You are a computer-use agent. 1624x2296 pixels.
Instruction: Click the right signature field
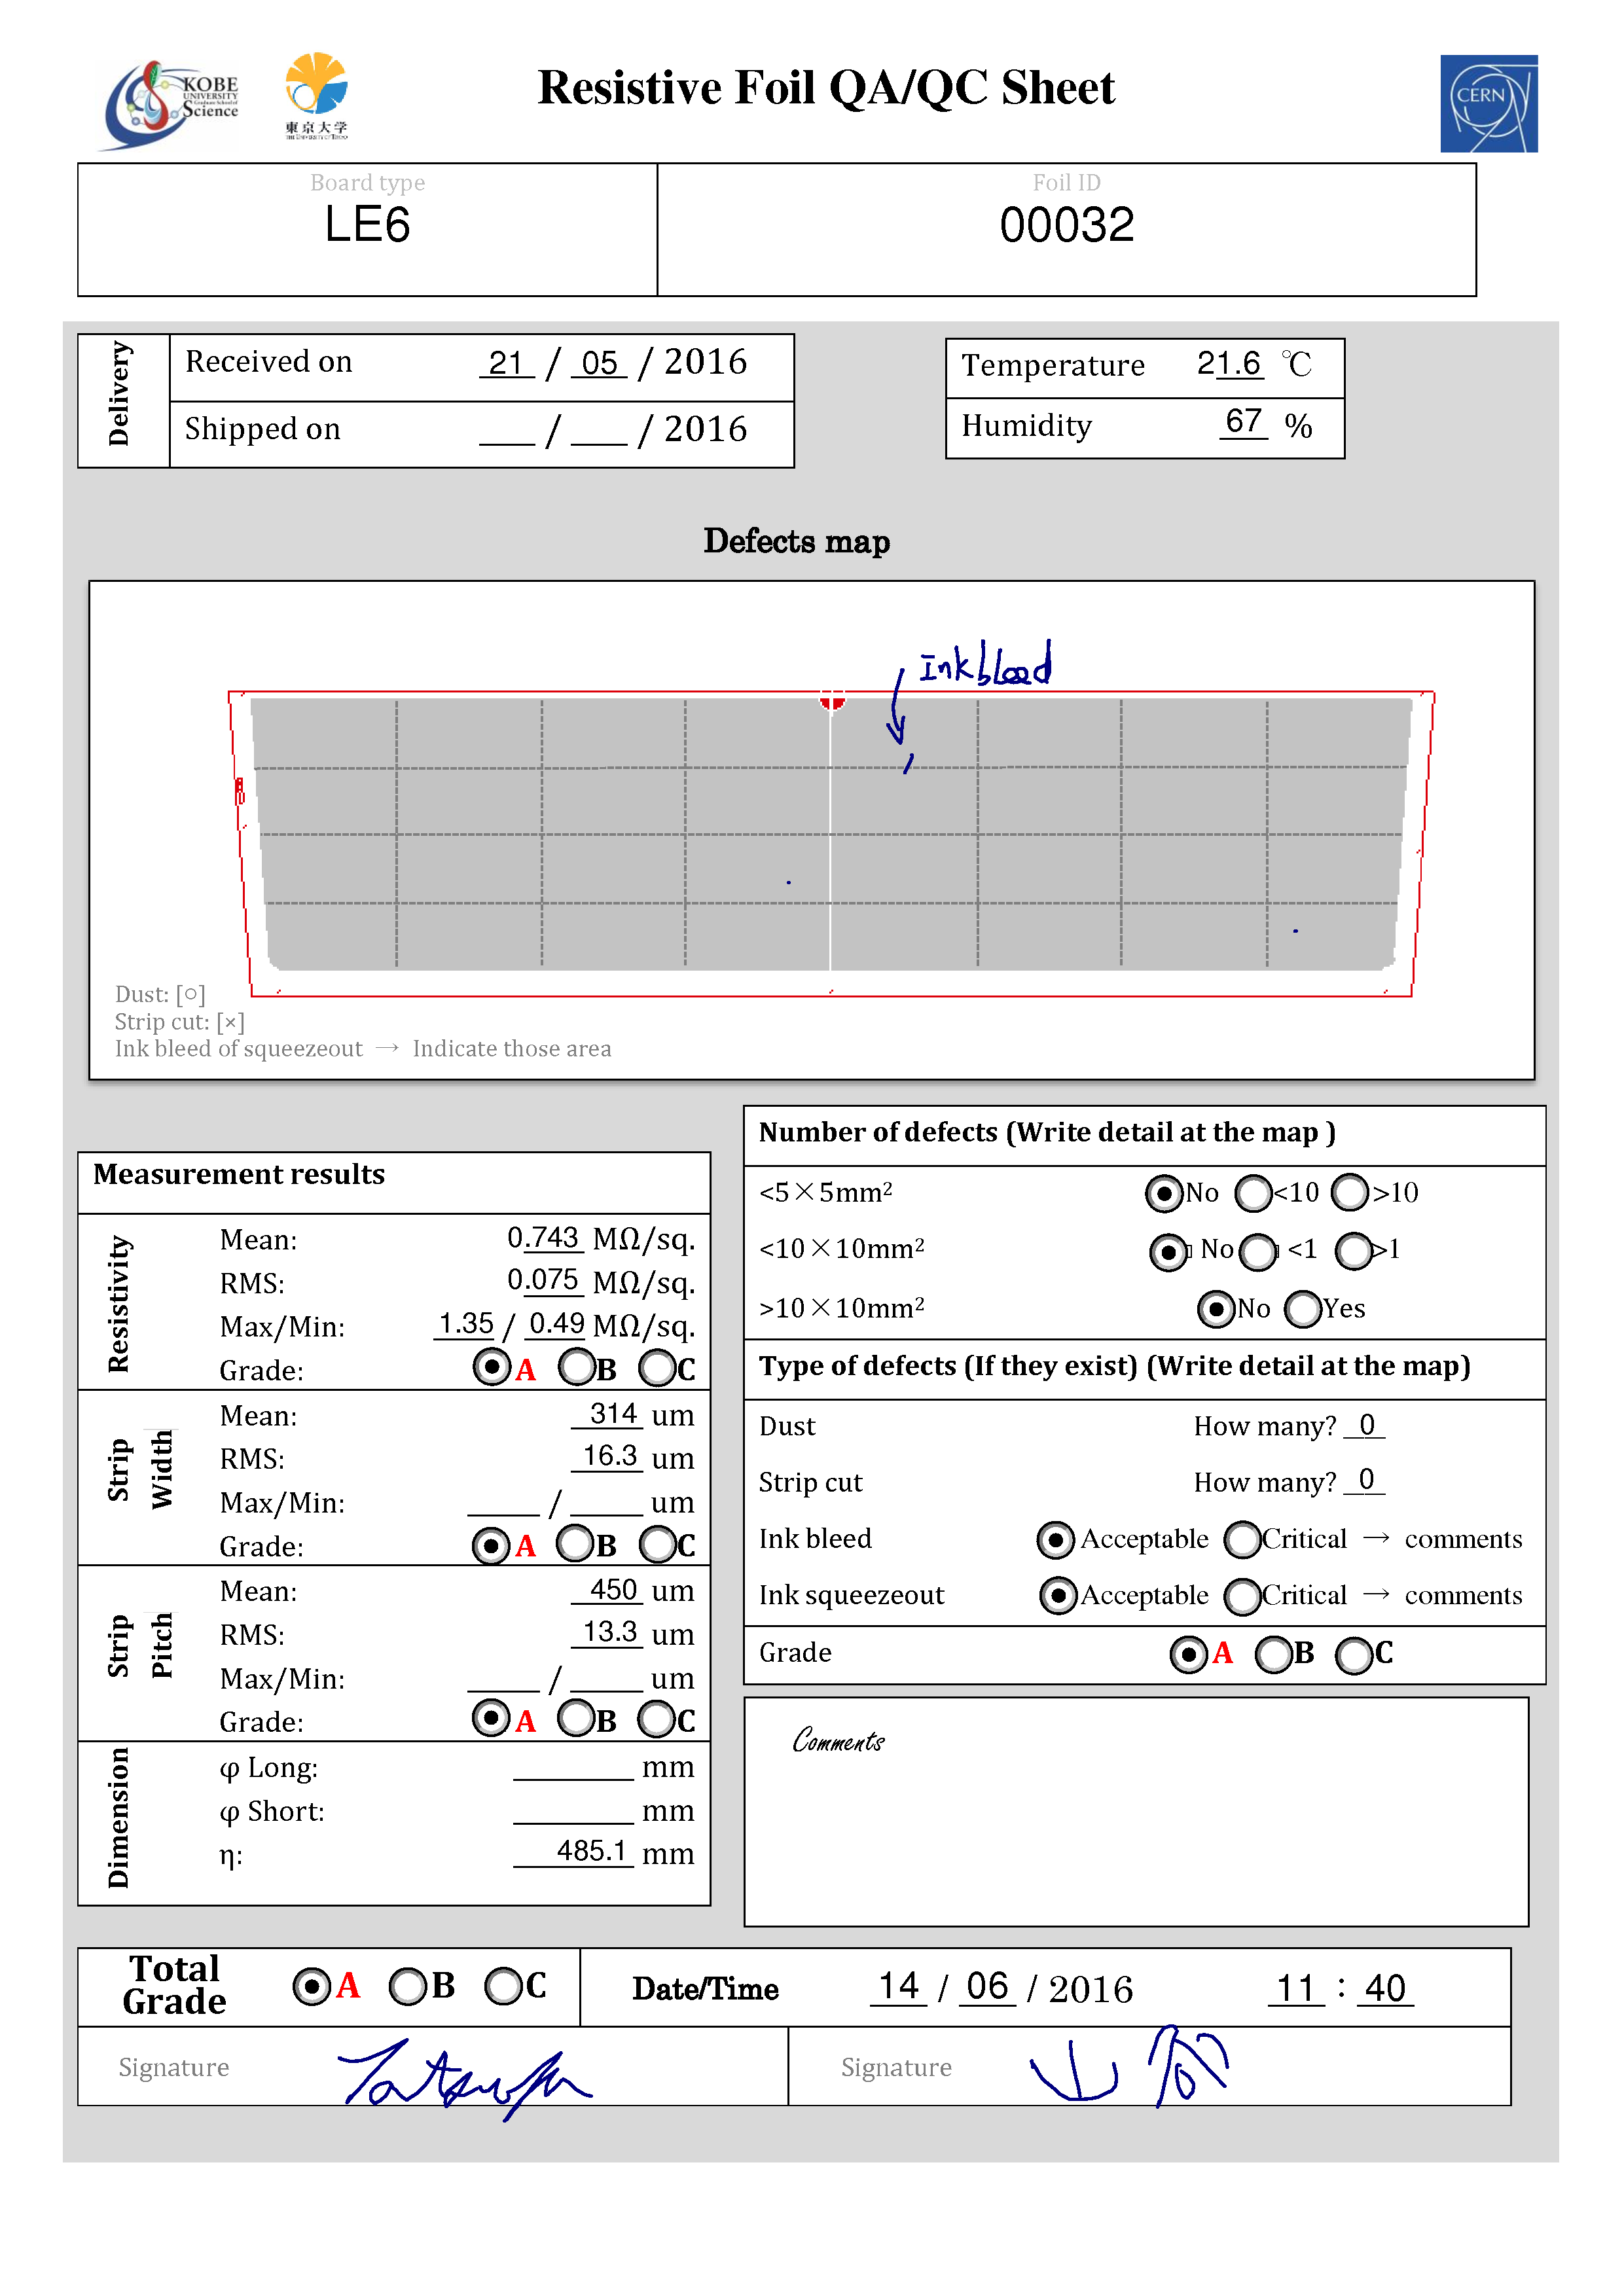pos(1149,2067)
